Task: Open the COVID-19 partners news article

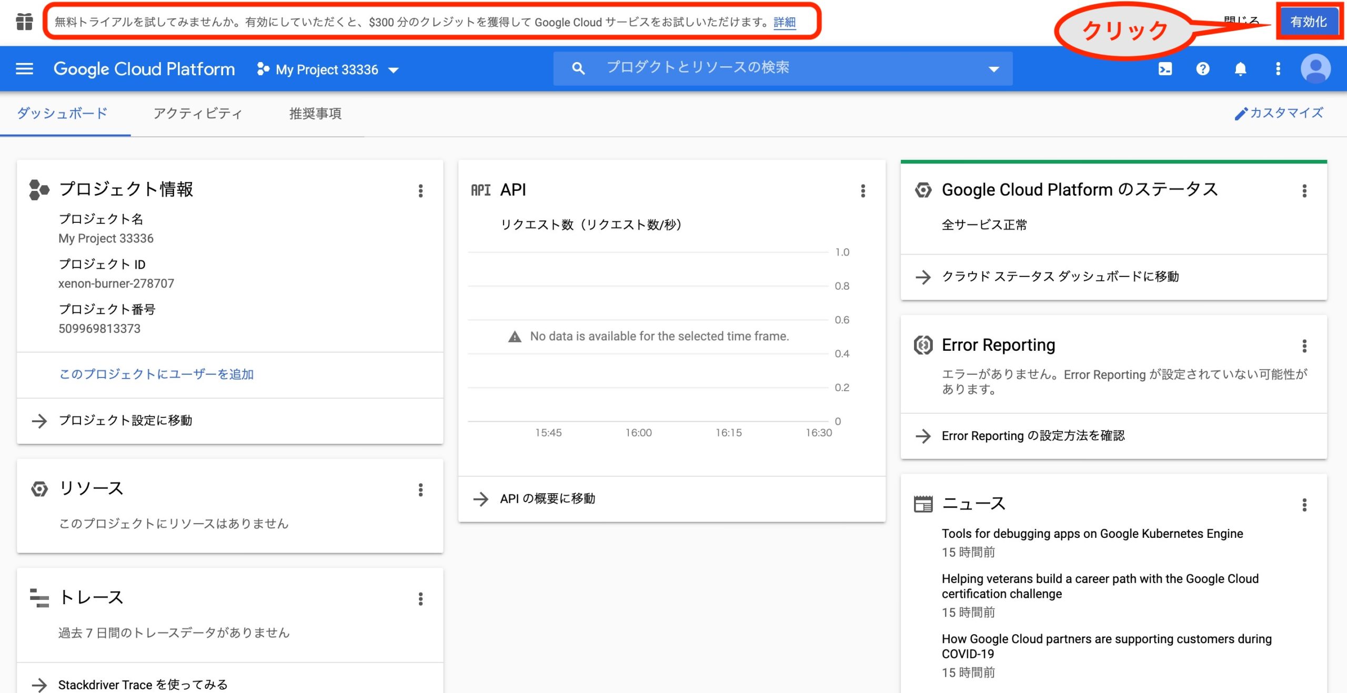Action: (x=1107, y=646)
